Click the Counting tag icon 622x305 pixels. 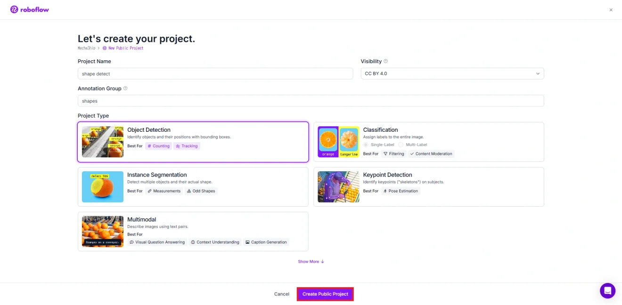(x=149, y=146)
